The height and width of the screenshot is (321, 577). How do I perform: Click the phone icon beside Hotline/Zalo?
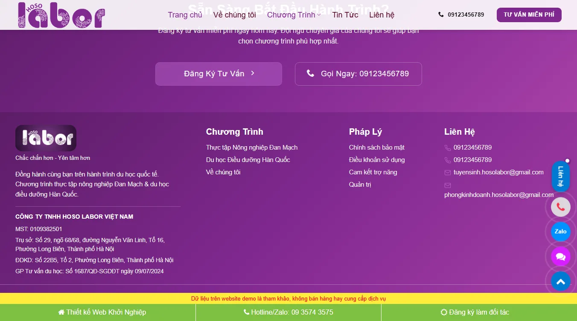[246, 312]
